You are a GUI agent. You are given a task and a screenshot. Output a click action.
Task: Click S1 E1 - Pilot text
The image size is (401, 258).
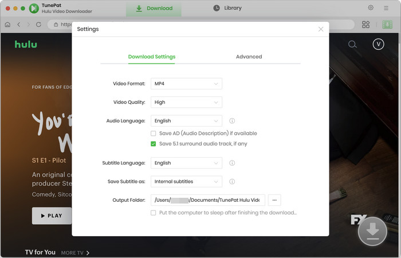[x=49, y=161]
